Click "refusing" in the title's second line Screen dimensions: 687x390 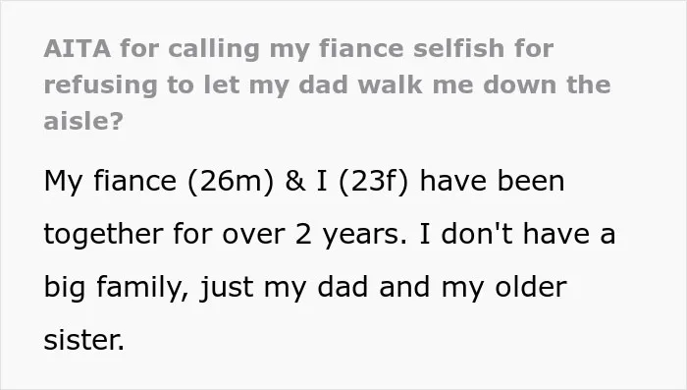click(100, 85)
